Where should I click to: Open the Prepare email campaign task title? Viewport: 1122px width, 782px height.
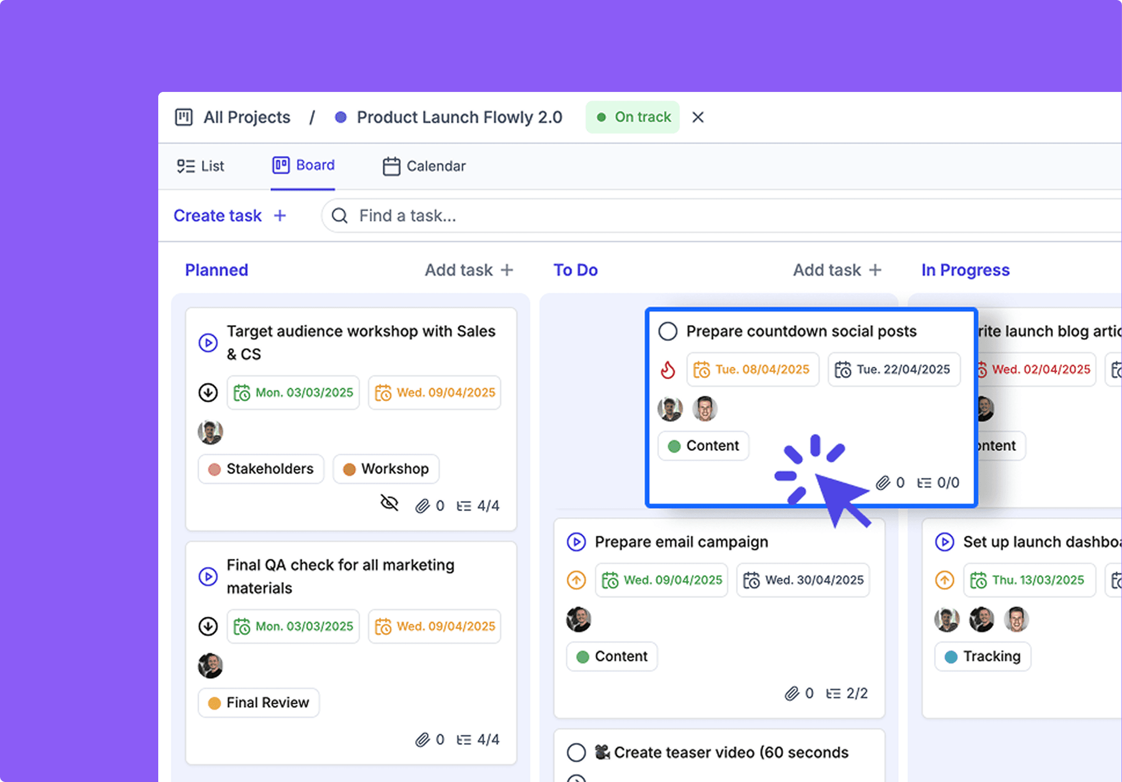682,542
